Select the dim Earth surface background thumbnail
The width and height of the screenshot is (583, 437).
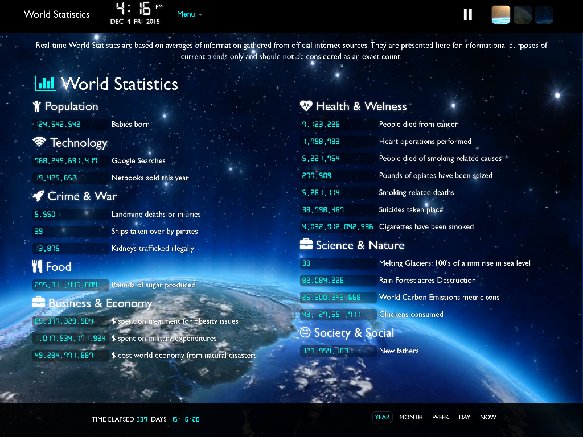click(523, 15)
